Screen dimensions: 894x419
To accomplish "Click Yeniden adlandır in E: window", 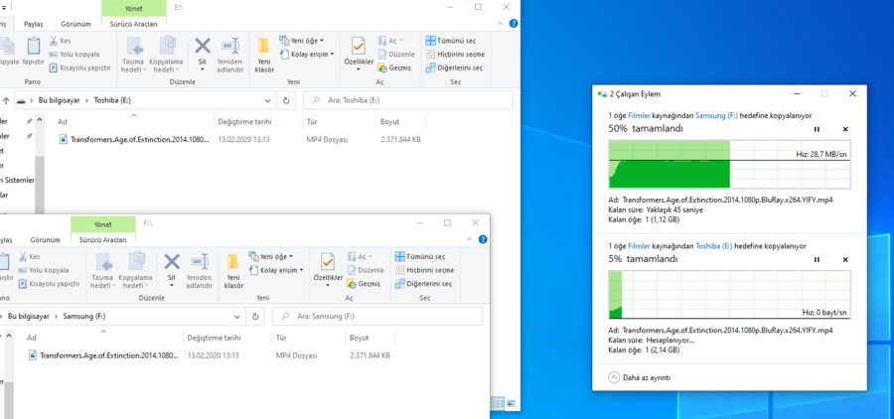I will 229,55.
